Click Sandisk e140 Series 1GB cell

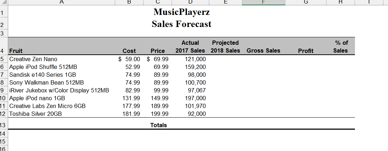61,75
